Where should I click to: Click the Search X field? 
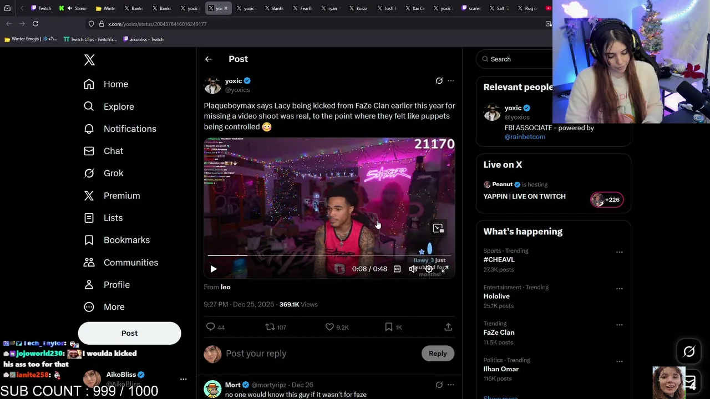(516, 59)
